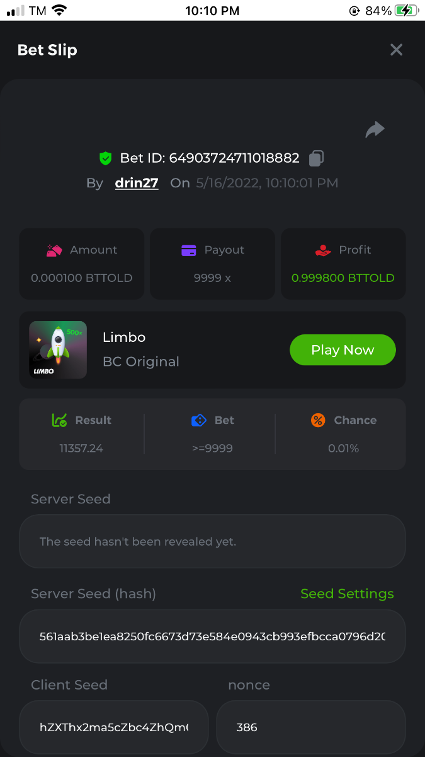Click the Amount icon

click(54, 250)
